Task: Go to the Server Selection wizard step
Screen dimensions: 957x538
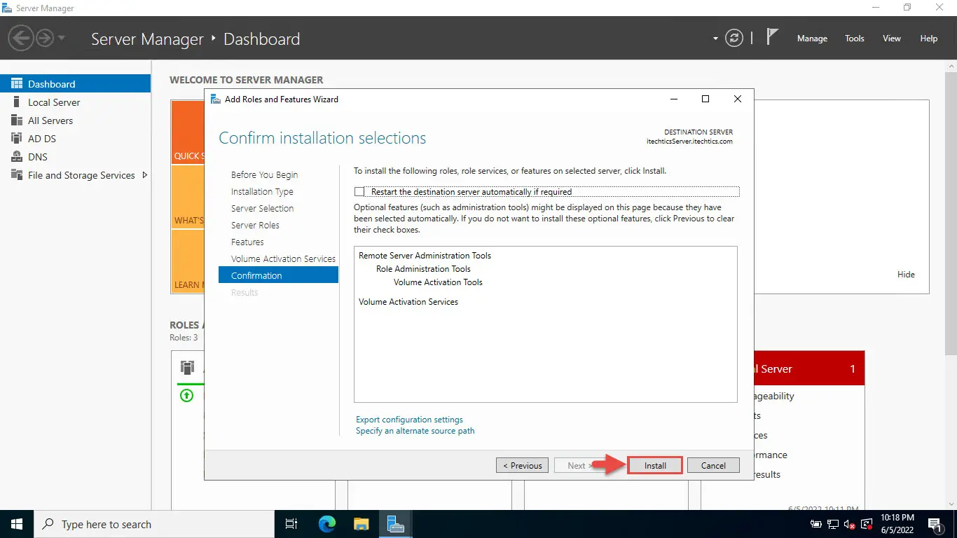Action: click(x=263, y=209)
